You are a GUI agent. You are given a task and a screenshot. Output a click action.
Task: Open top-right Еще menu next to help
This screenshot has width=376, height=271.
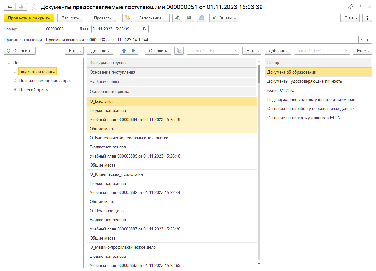[350, 18]
